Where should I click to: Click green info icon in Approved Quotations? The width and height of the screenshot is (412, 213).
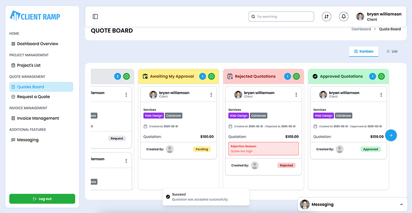382,76
